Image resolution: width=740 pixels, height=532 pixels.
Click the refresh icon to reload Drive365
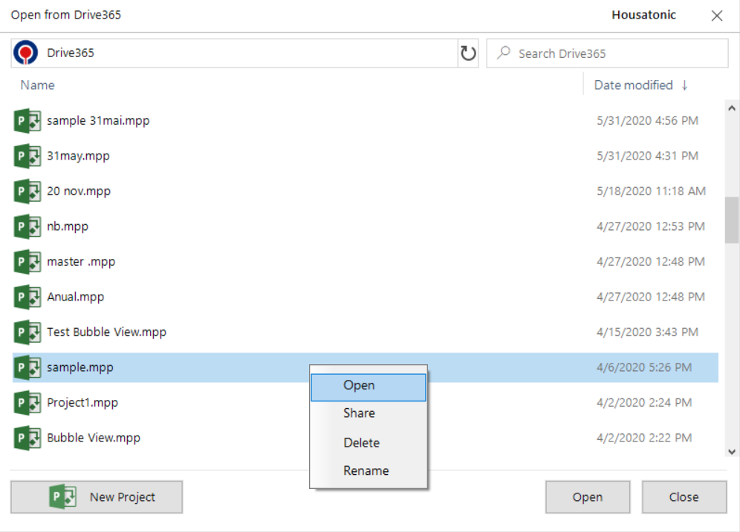point(467,53)
